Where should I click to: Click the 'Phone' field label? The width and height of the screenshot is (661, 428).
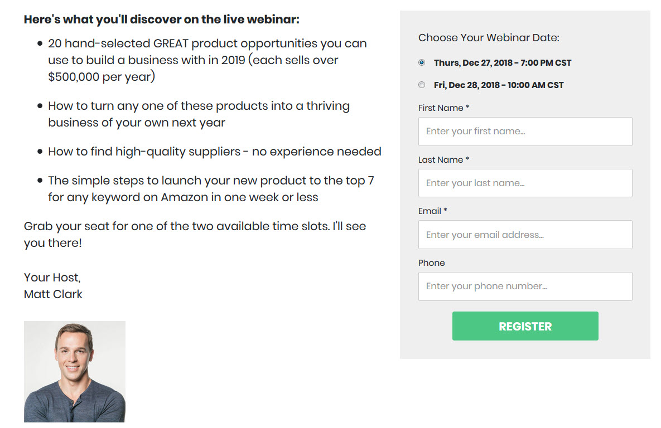point(432,263)
